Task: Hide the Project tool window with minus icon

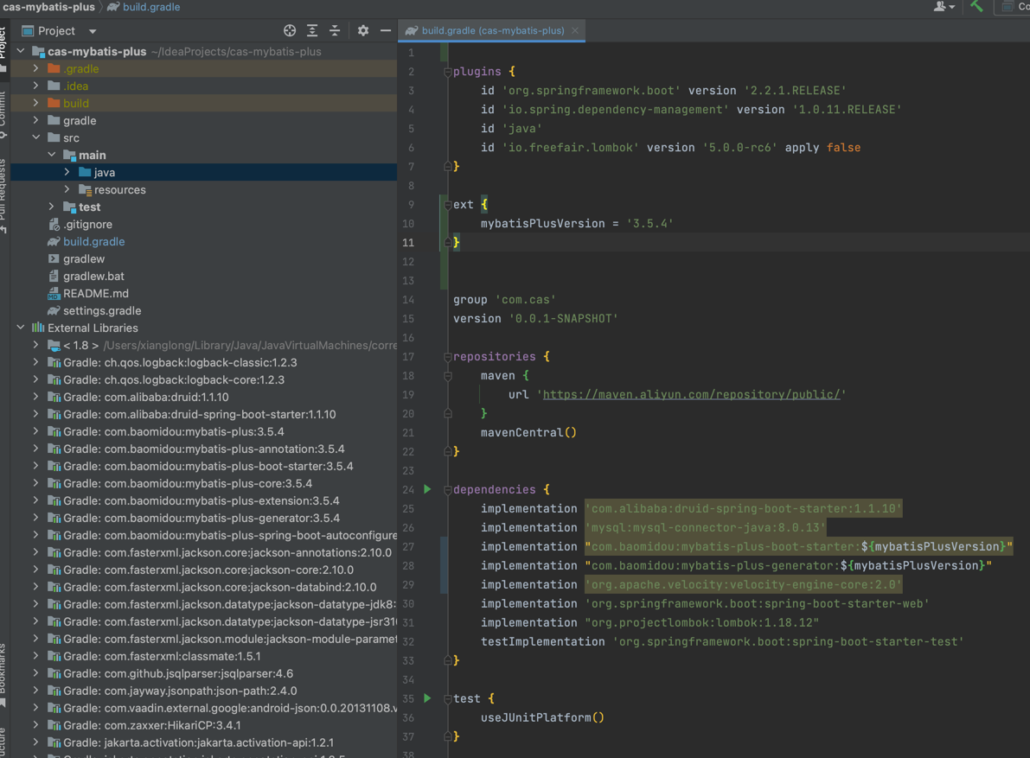Action: tap(386, 30)
